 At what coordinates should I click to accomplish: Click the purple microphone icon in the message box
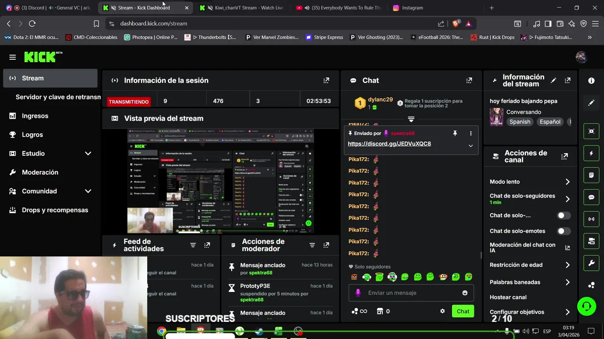358,293
